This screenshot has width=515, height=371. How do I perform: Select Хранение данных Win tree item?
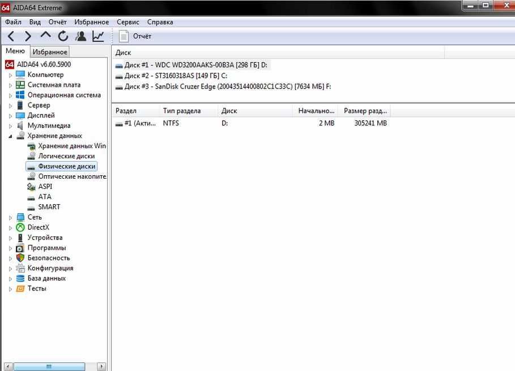(72, 146)
